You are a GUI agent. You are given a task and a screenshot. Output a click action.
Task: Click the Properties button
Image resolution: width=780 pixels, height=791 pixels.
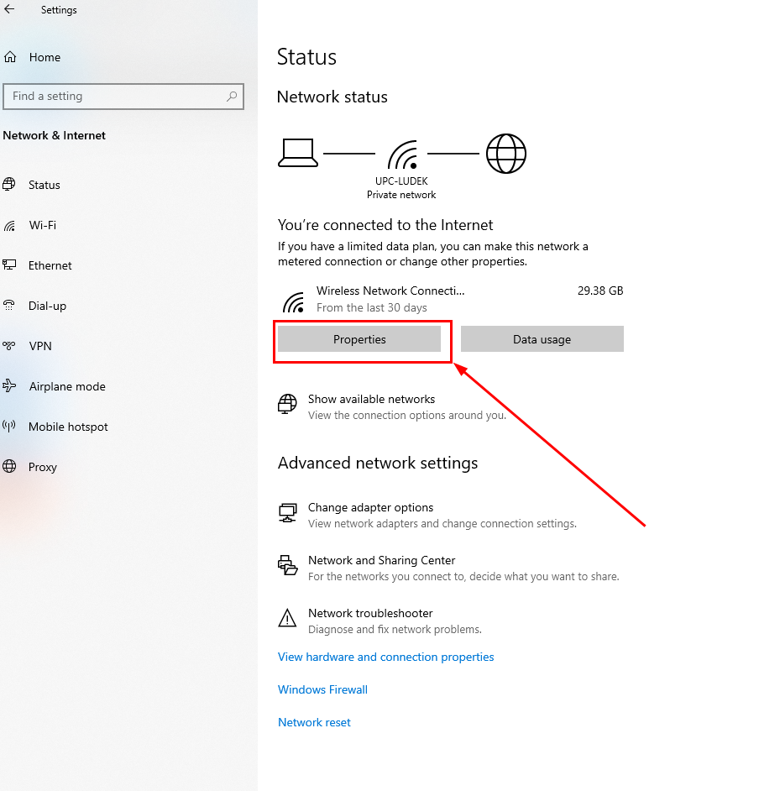coord(359,339)
